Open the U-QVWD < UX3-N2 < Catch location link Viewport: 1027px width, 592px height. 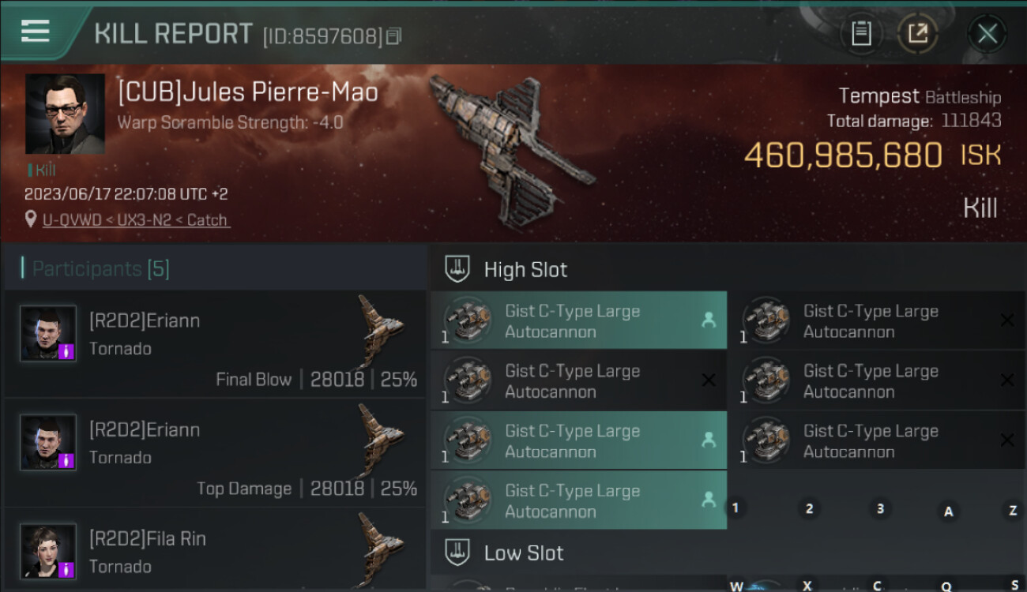tap(136, 220)
